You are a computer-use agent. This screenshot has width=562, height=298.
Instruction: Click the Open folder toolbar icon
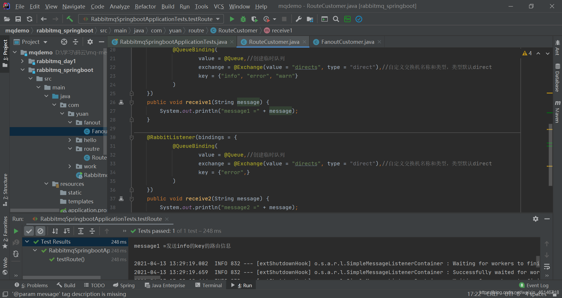click(x=7, y=19)
